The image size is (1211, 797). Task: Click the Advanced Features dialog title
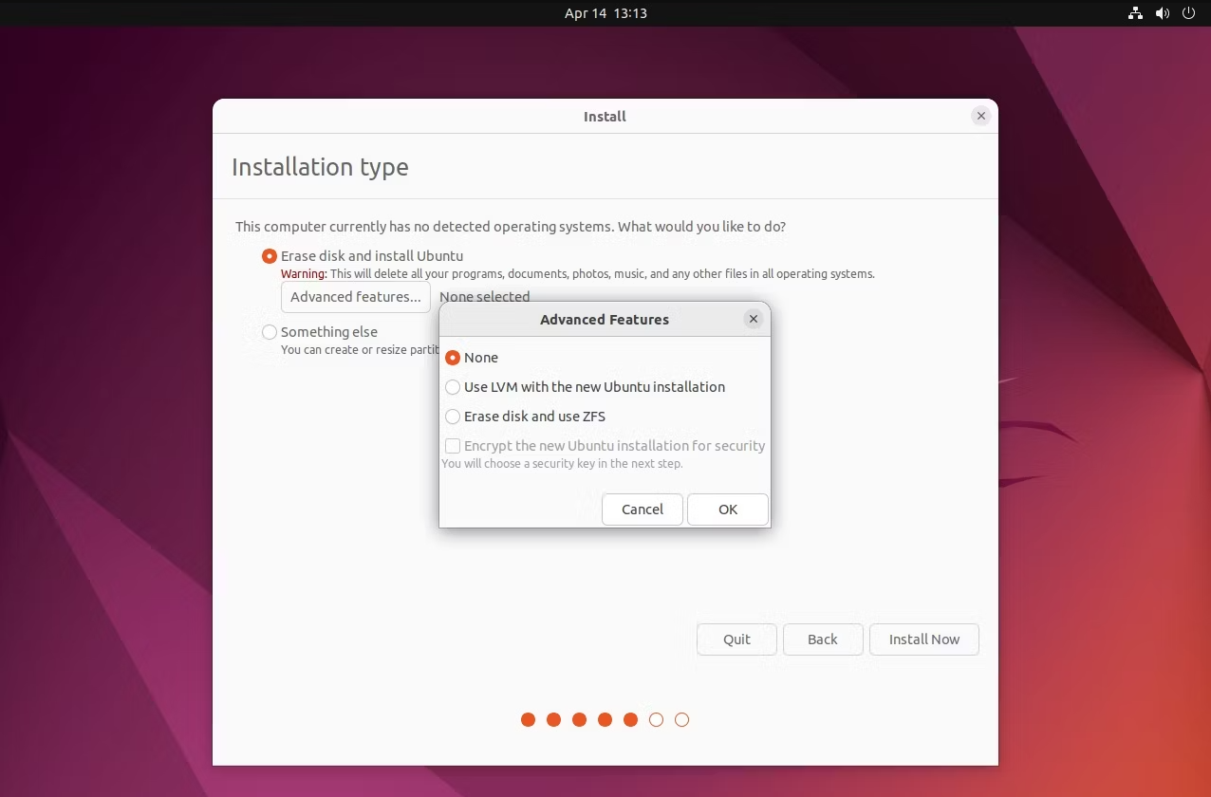click(605, 320)
